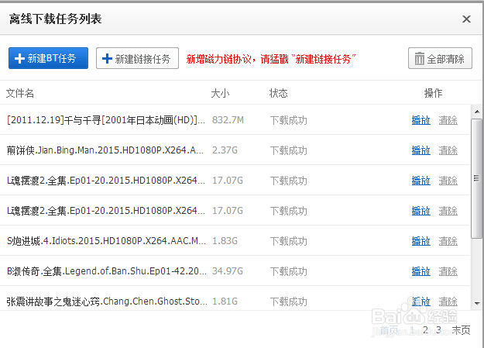This screenshot has height=348, width=484.
Task: Click the 离线下载任务列表 dialog title
Action: [55, 19]
